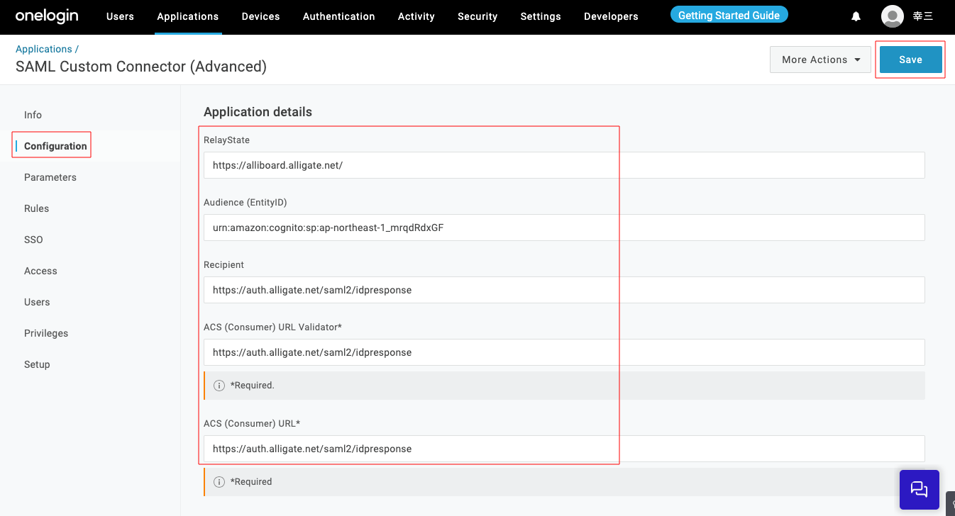Open the Developers menu
955x516 pixels.
click(x=611, y=16)
